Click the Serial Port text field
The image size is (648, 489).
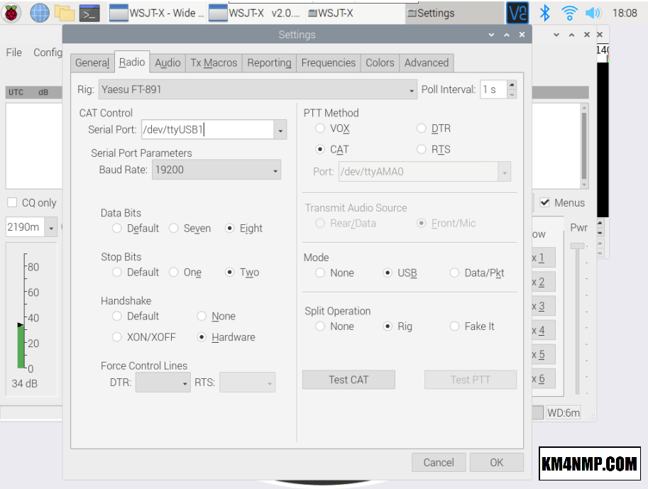(x=207, y=130)
